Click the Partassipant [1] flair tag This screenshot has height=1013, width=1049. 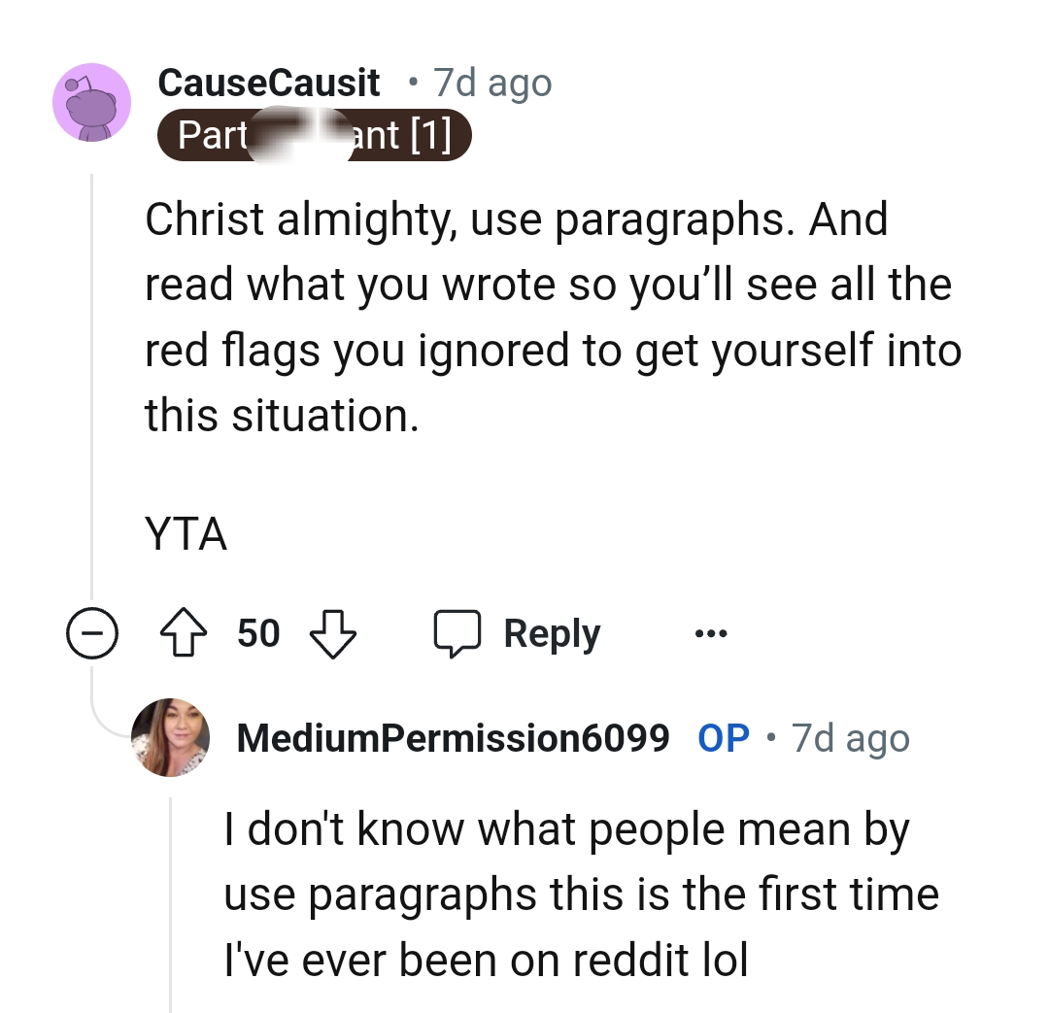point(314,134)
